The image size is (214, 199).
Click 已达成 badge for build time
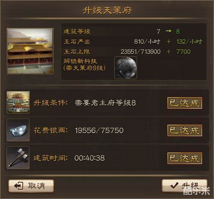click(184, 158)
